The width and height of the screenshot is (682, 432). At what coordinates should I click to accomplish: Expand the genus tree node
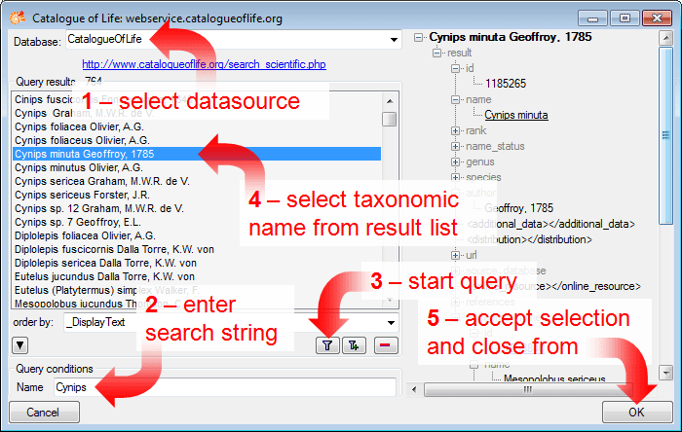[x=456, y=162]
